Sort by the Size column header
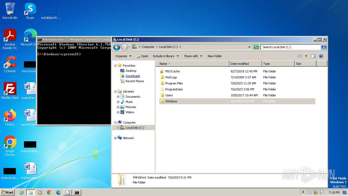 coord(305,64)
